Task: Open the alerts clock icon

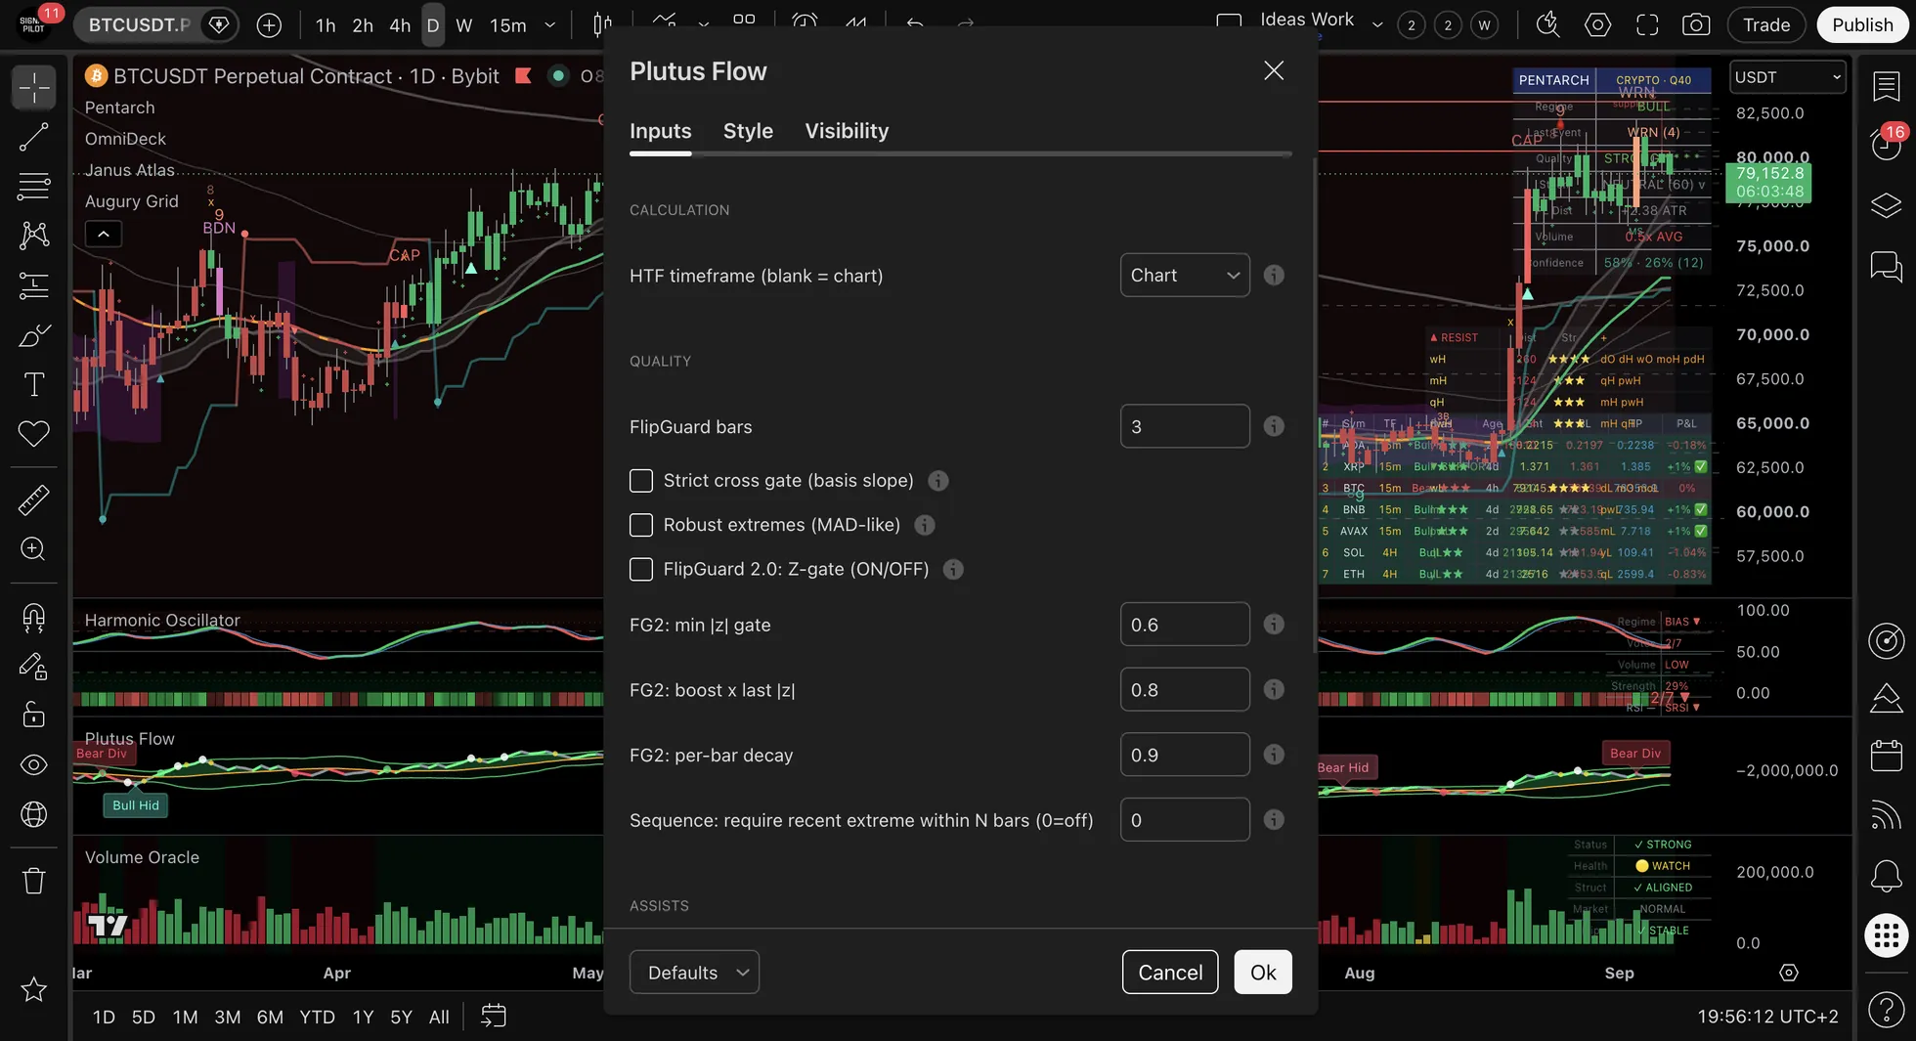Action: (x=1887, y=145)
